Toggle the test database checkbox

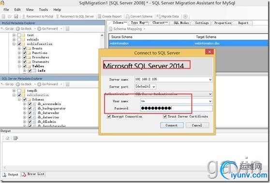click(x=19, y=35)
